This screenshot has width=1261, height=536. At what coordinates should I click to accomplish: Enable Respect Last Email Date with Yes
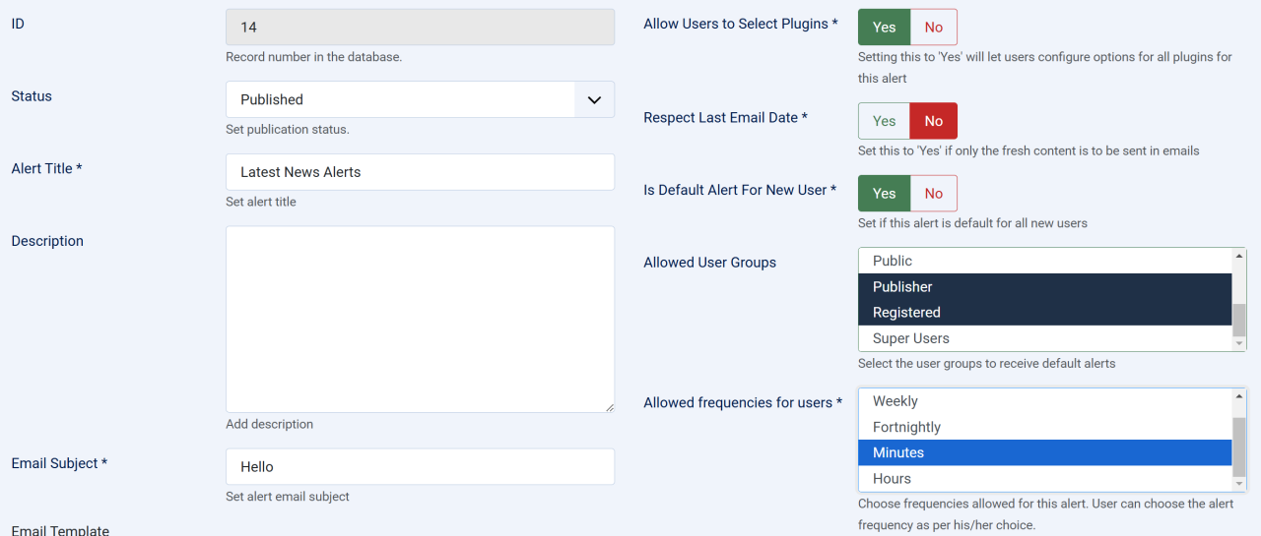(x=884, y=121)
